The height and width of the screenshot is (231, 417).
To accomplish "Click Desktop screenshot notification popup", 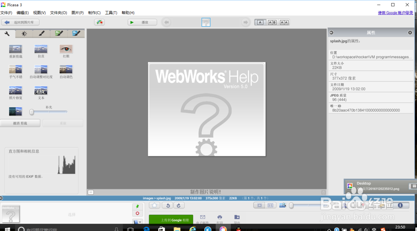I will (x=380, y=186).
